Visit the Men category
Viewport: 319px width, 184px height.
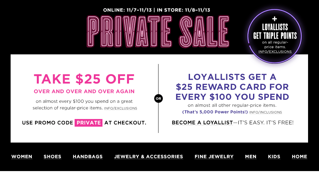(251, 156)
